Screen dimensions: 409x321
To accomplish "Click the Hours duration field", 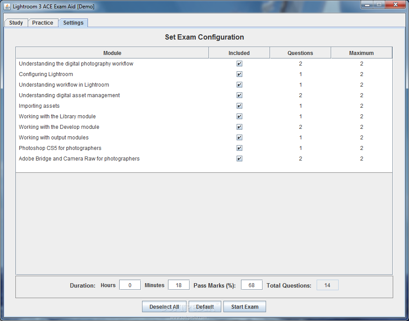I will [x=130, y=285].
